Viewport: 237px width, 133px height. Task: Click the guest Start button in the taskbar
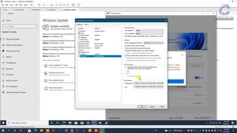point(3,123)
